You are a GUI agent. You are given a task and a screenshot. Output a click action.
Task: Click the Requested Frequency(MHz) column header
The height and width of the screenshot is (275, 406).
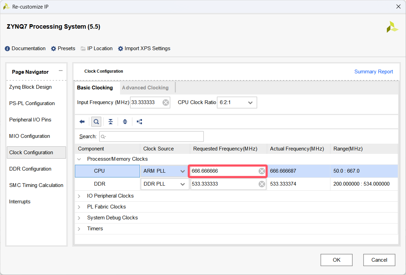click(x=228, y=149)
